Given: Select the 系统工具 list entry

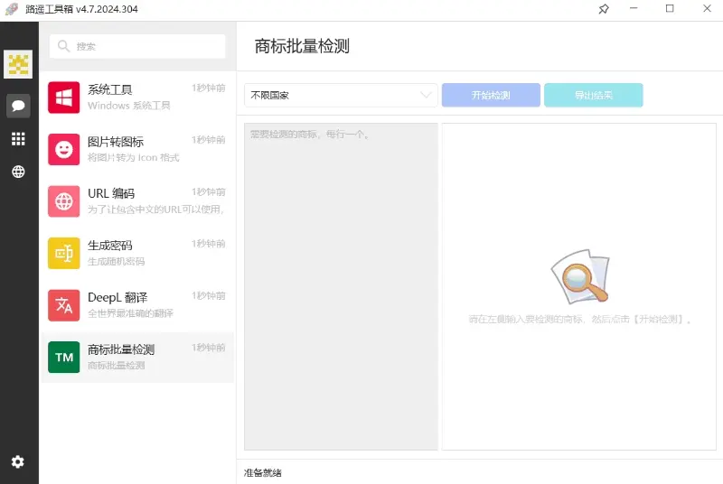Looking at the screenshot, I should click(137, 98).
